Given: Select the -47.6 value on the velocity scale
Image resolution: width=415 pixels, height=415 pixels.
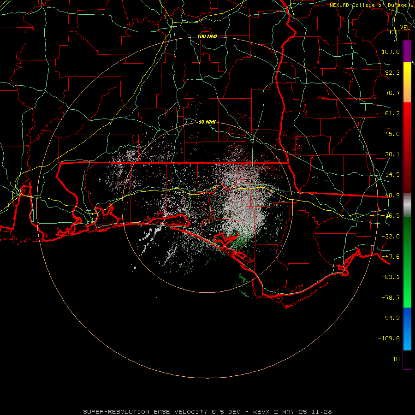Looking at the screenshot, I should click(391, 257).
